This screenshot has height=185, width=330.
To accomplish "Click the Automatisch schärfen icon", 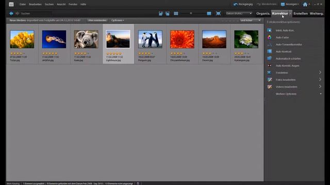I will click(x=269, y=59).
